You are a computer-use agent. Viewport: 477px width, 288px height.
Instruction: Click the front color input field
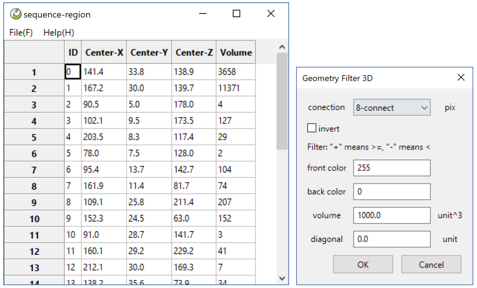392,168
